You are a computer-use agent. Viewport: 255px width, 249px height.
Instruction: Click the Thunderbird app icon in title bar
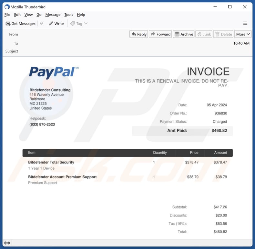click(x=7, y=7)
